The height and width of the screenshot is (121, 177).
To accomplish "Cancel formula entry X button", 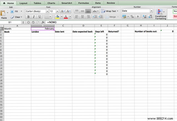I will point(28,22).
